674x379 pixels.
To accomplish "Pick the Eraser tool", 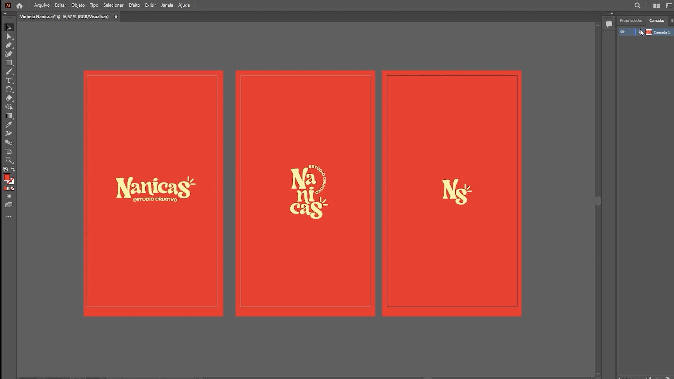I will 9,98.
